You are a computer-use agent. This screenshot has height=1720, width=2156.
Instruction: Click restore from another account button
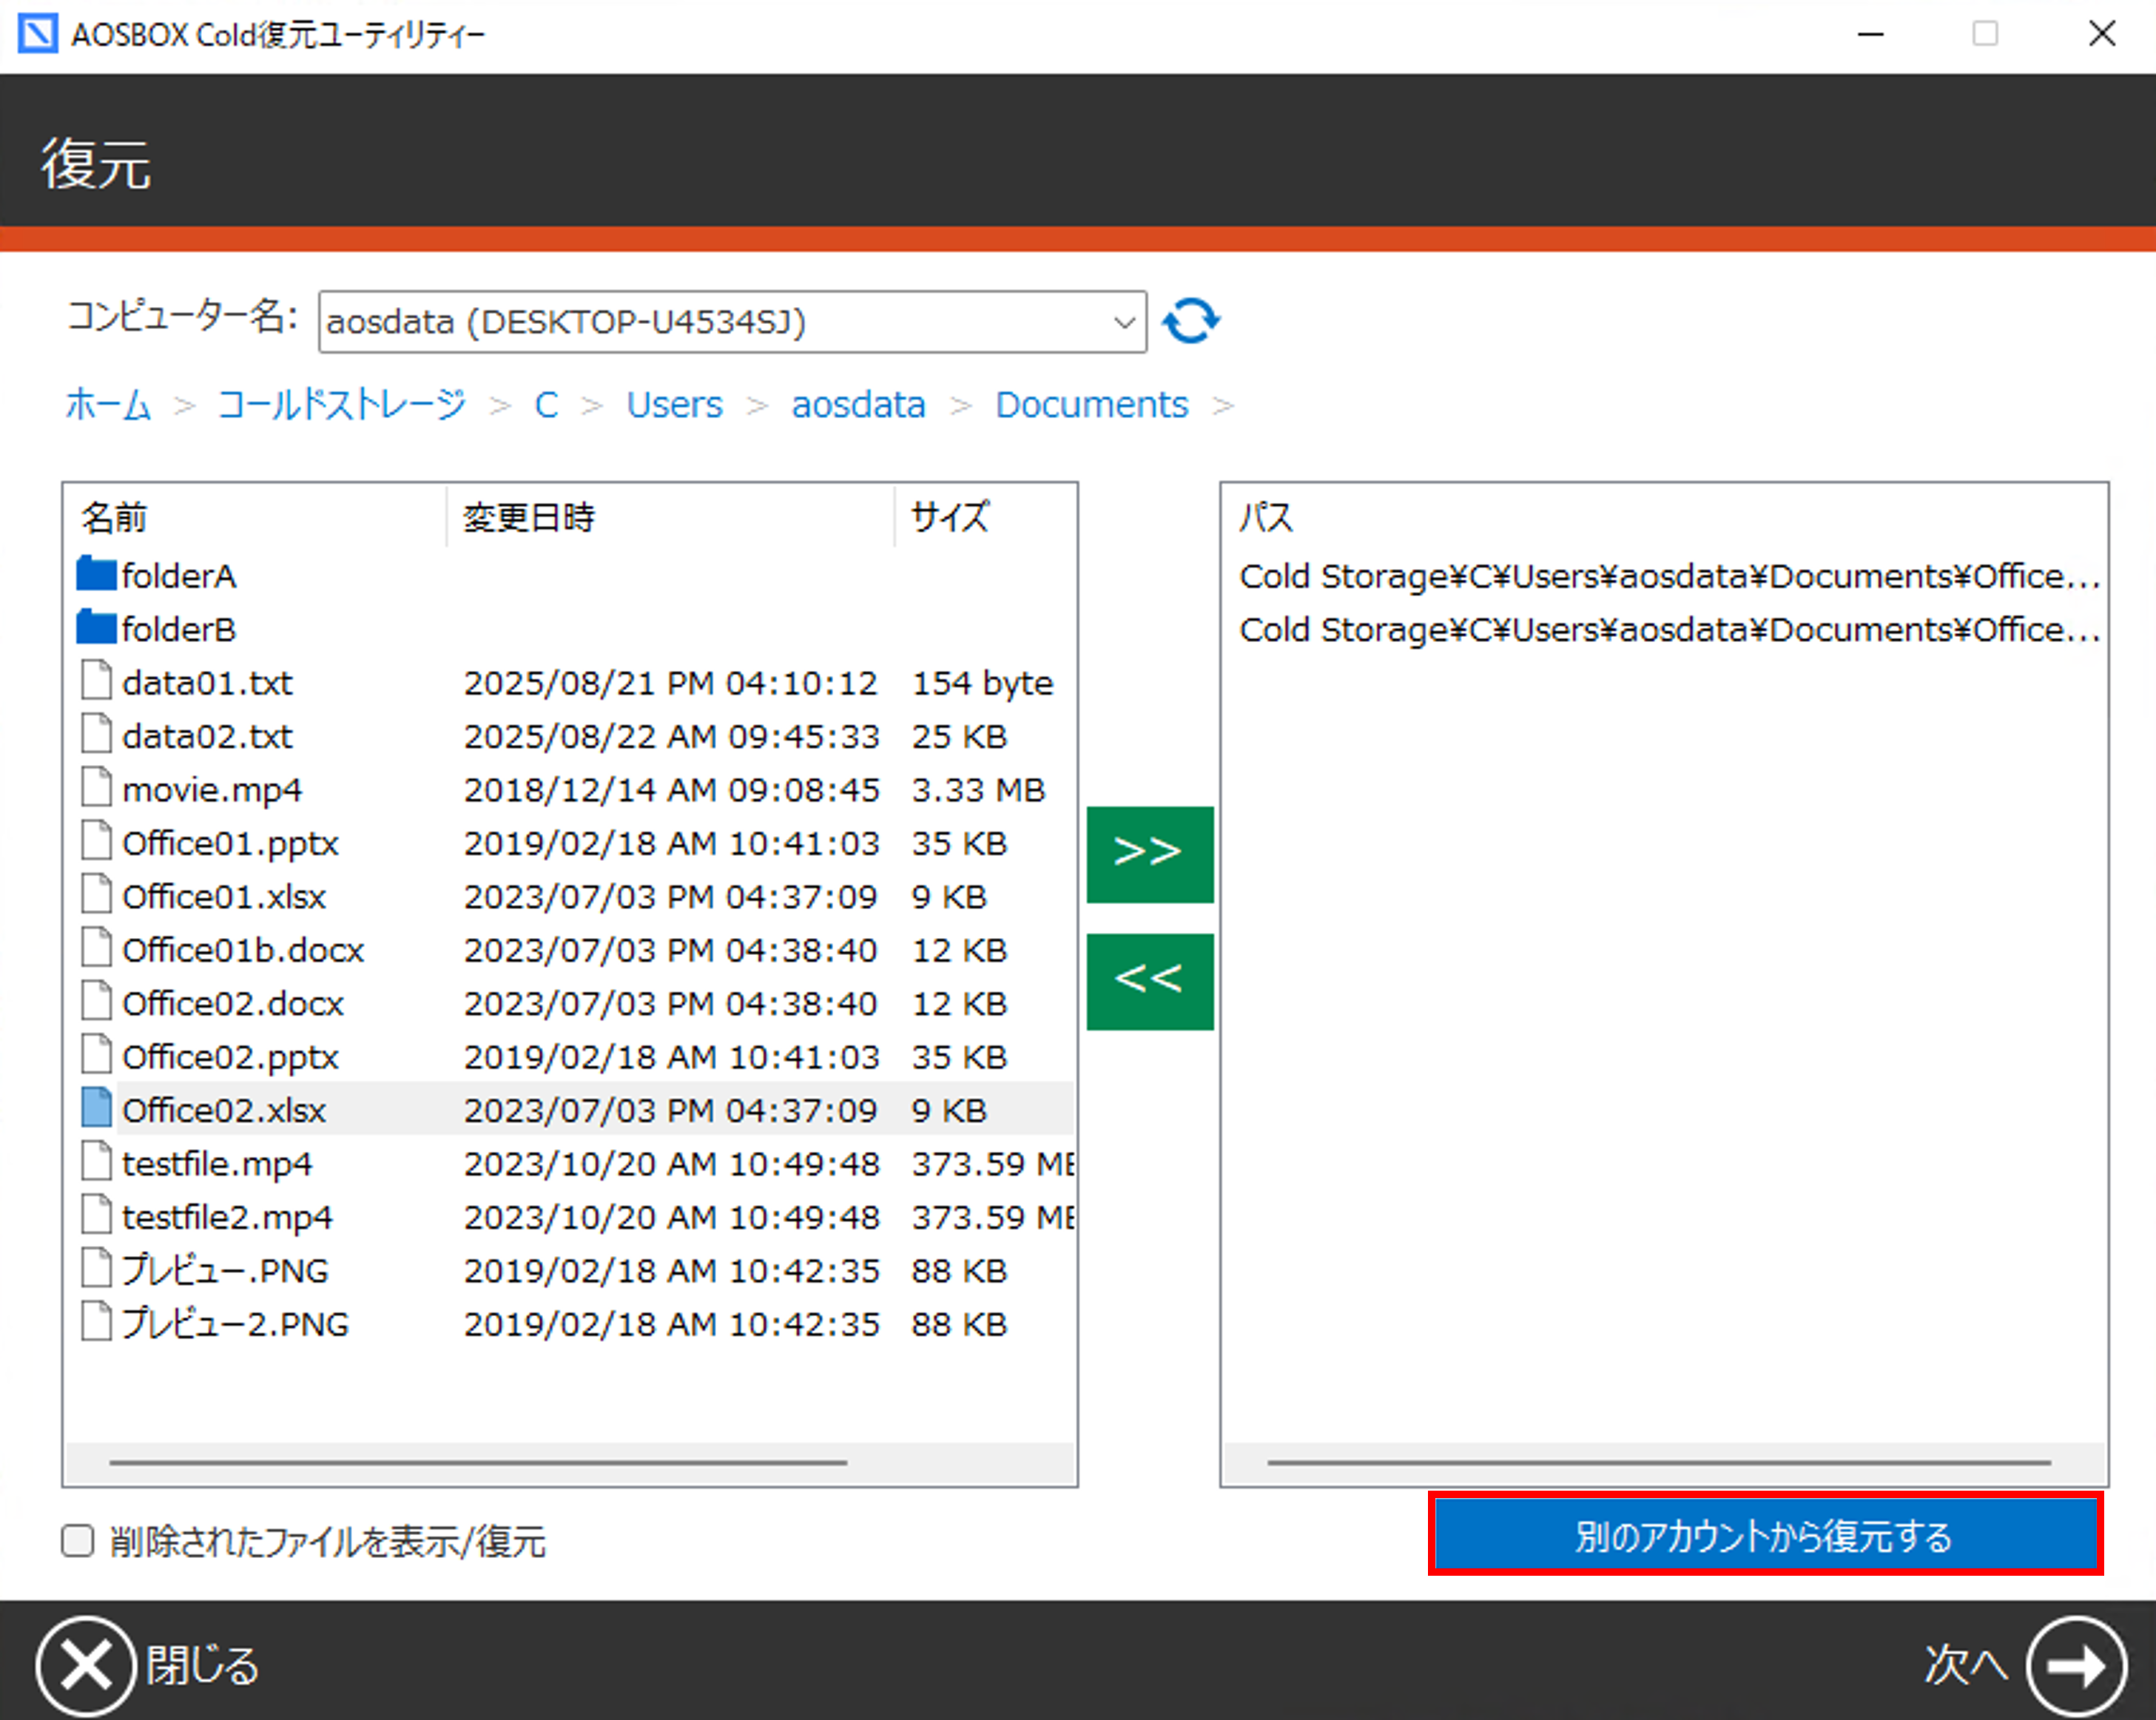pyautogui.click(x=1764, y=1535)
